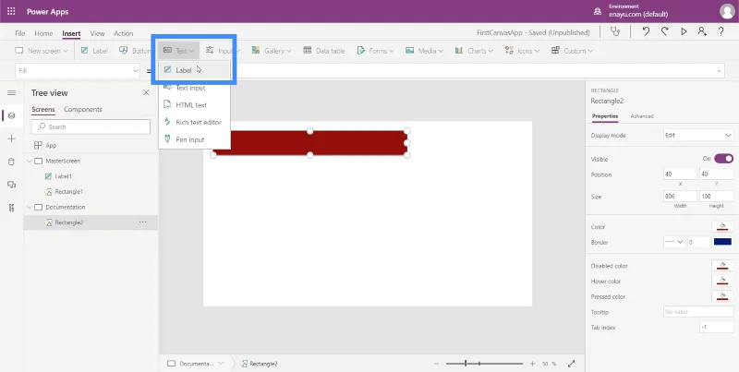This screenshot has width=739, height=372.
Task: Preview the app with play icon
Action: click(x=684, y=31)
